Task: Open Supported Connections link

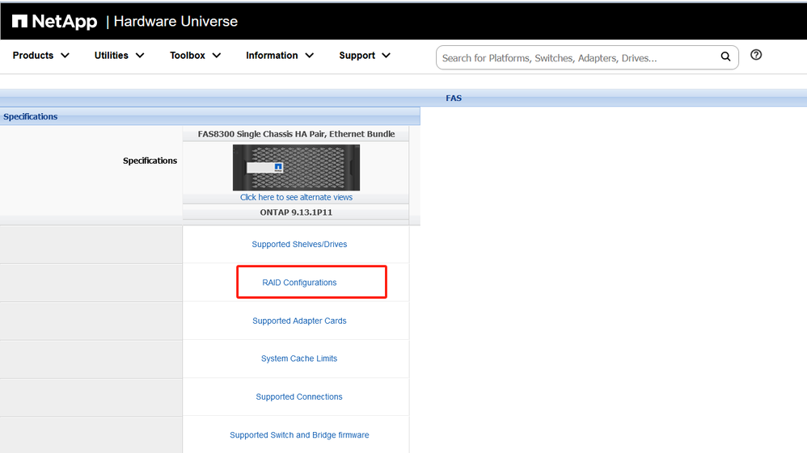Action: [x=299, y=396]
